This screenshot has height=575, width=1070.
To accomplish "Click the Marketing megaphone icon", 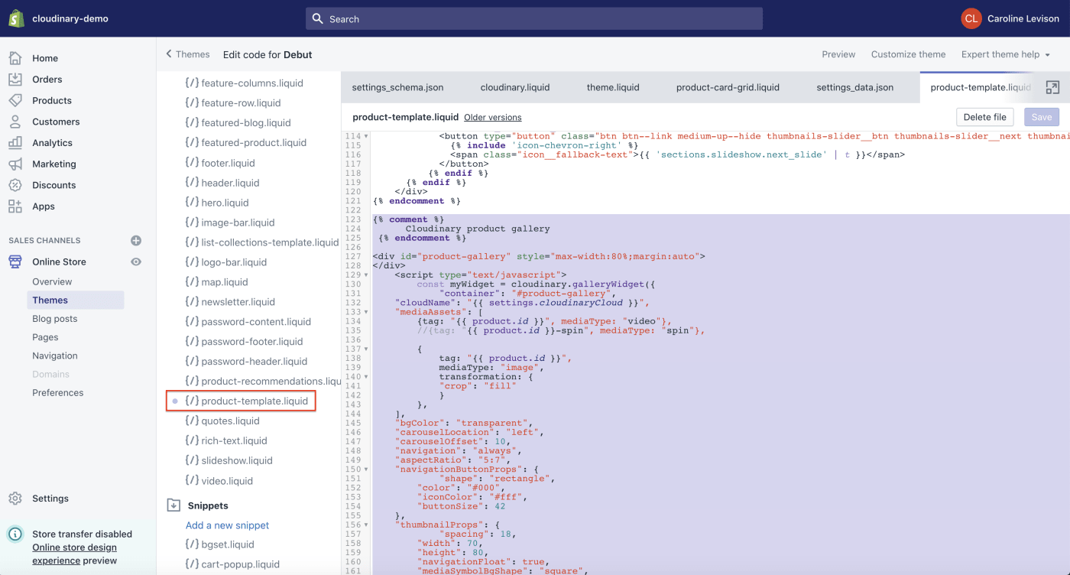I will [x=15, y=164].
